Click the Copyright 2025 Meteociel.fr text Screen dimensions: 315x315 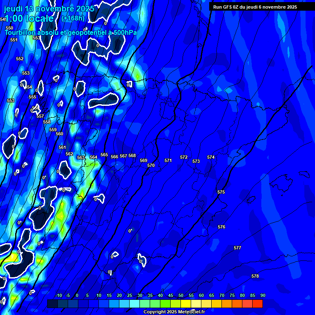point(174,312)
